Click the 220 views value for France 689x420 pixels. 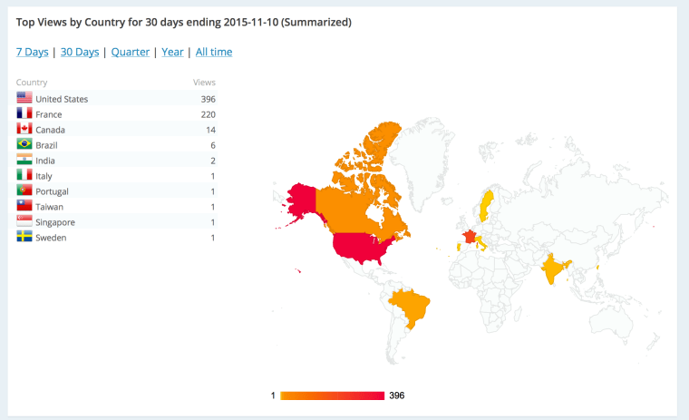click(209, 114)
